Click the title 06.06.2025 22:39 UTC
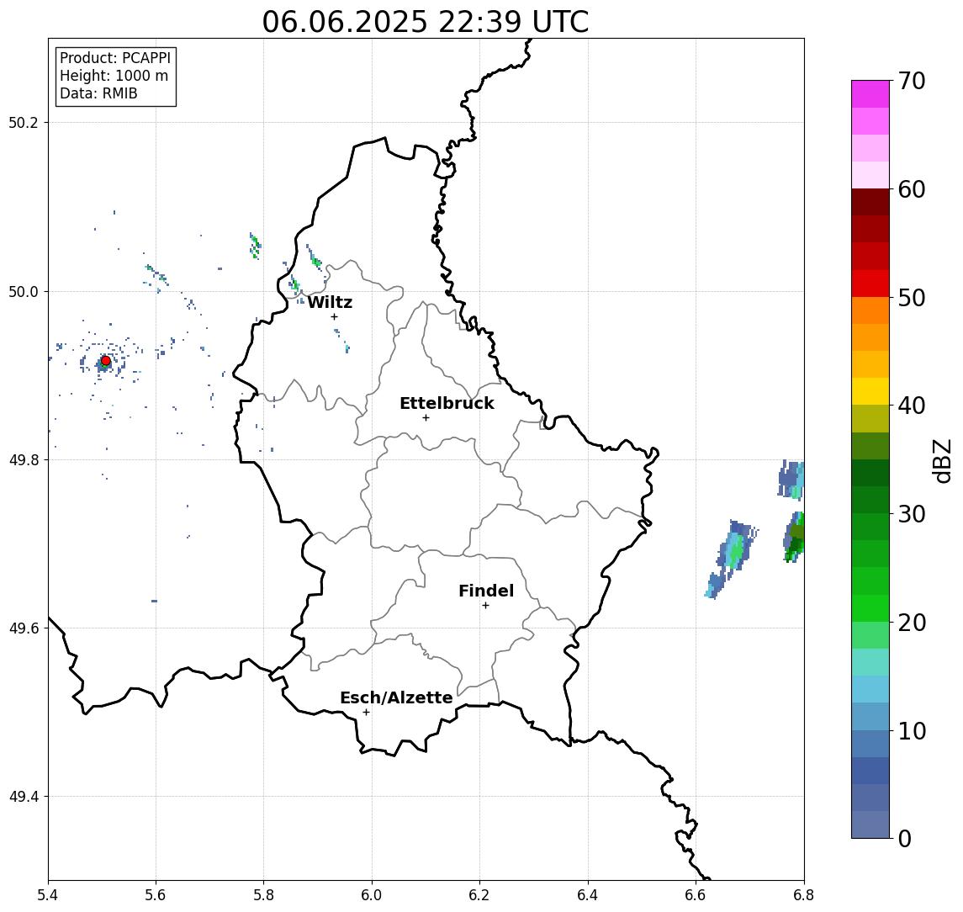This screenshot has width=963, height=912. point(426,22)
